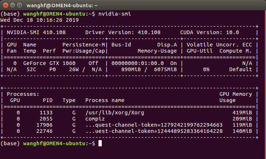Viewport: 266px width, 159px height.
Task: Click compute mode Default
Action: 241,69
